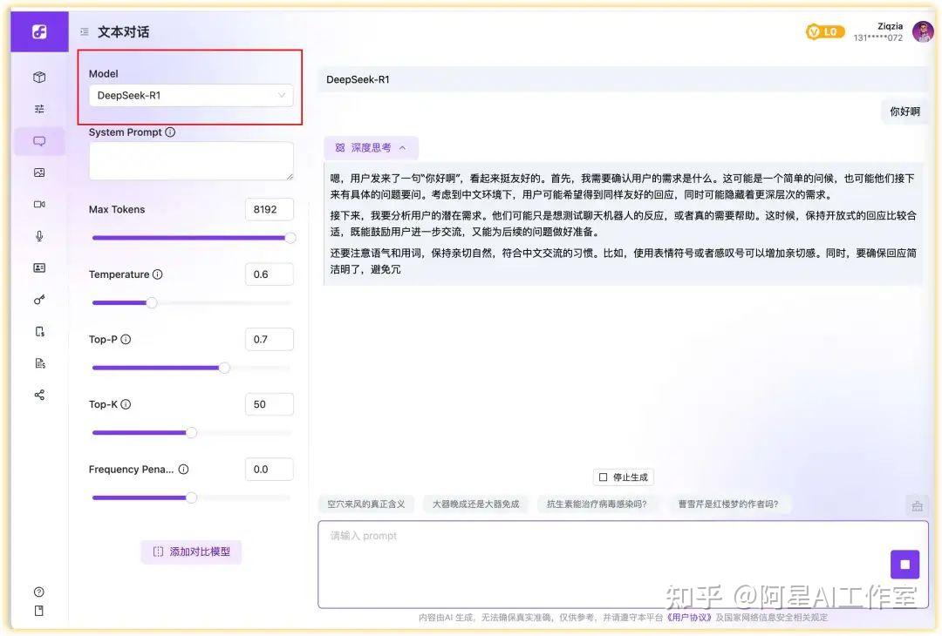Open the DeepSeek-R1 model dropdown
The image size is (942, 636).
[190, 95]
